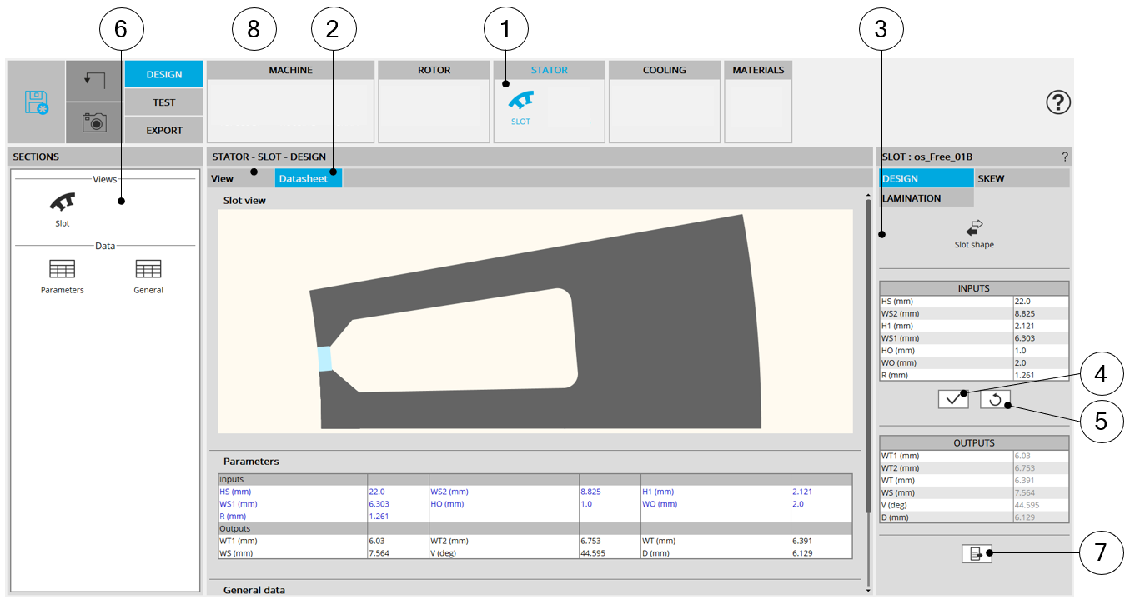
Task: Reset inputs with the circular arrow button
Action: pos(995,399)
